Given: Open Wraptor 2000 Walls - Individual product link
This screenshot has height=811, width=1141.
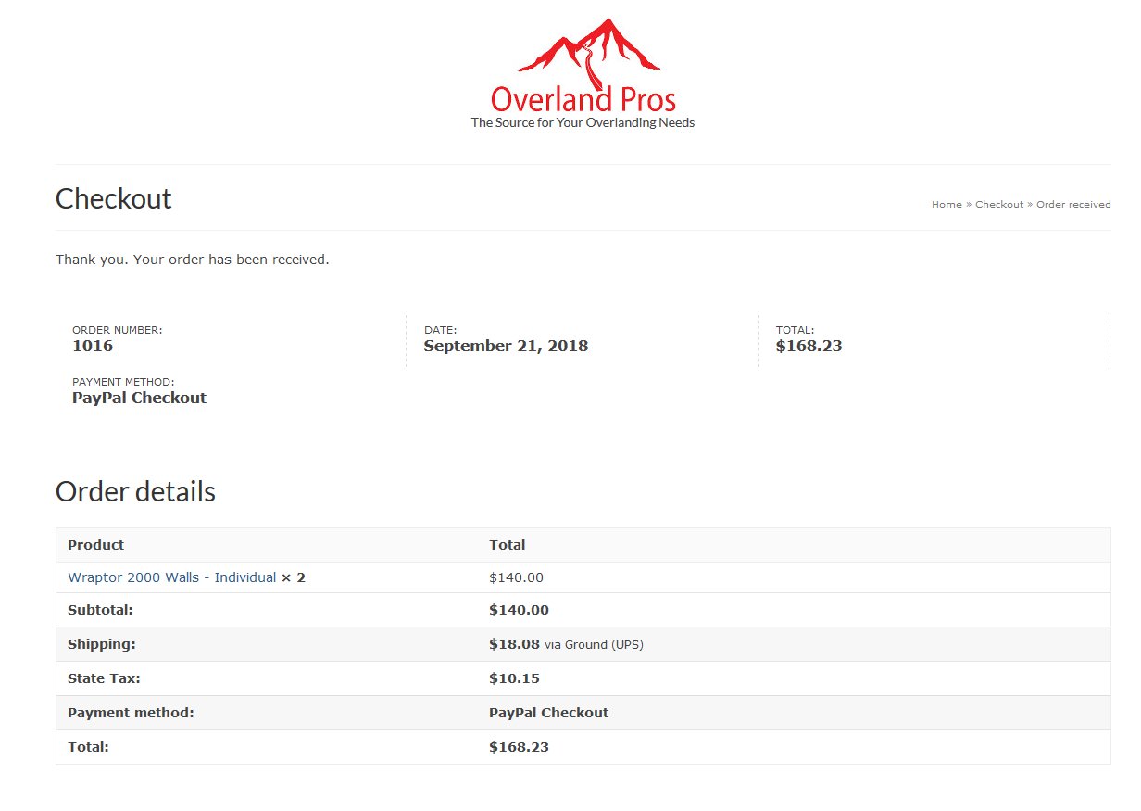Looking at the screenshot, I should click(172, 577).
